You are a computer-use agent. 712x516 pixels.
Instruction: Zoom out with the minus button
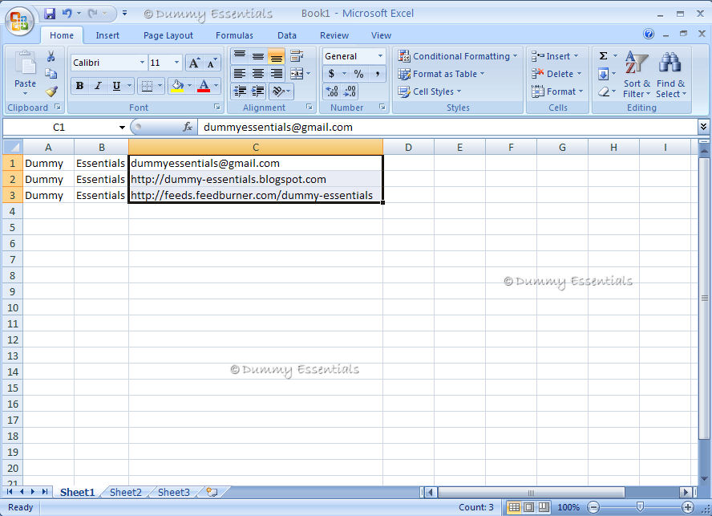click(x=593, y=507)
